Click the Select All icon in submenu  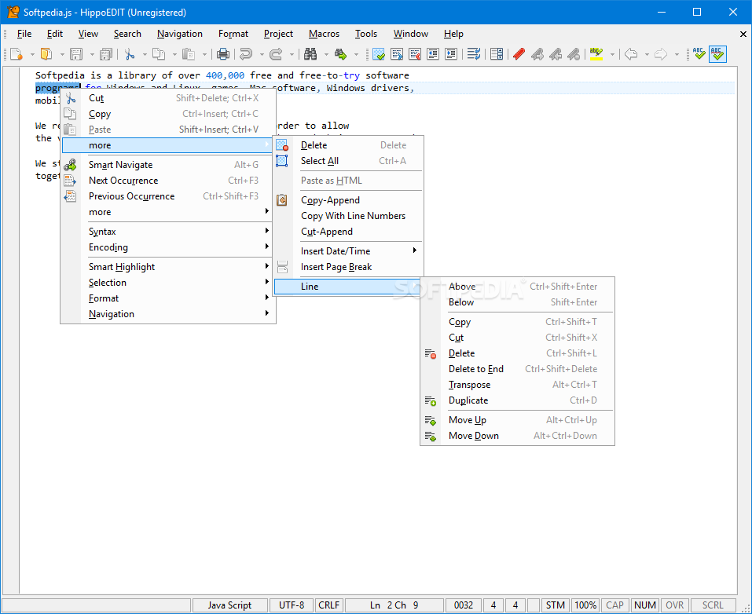pyautogui.click(x=282, y=161)
